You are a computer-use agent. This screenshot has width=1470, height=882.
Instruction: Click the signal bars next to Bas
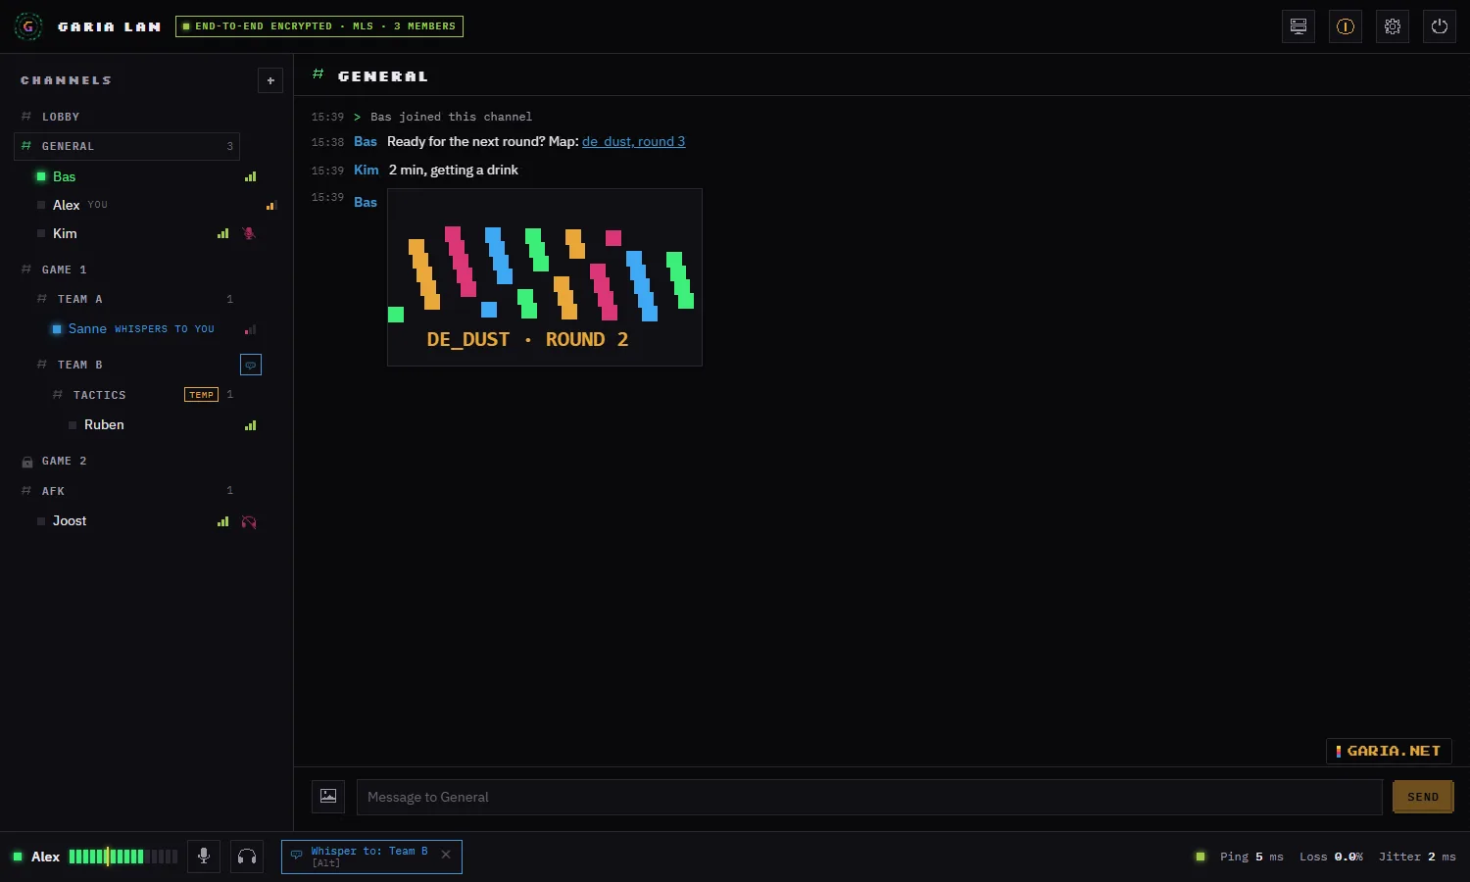click(251, 176)
